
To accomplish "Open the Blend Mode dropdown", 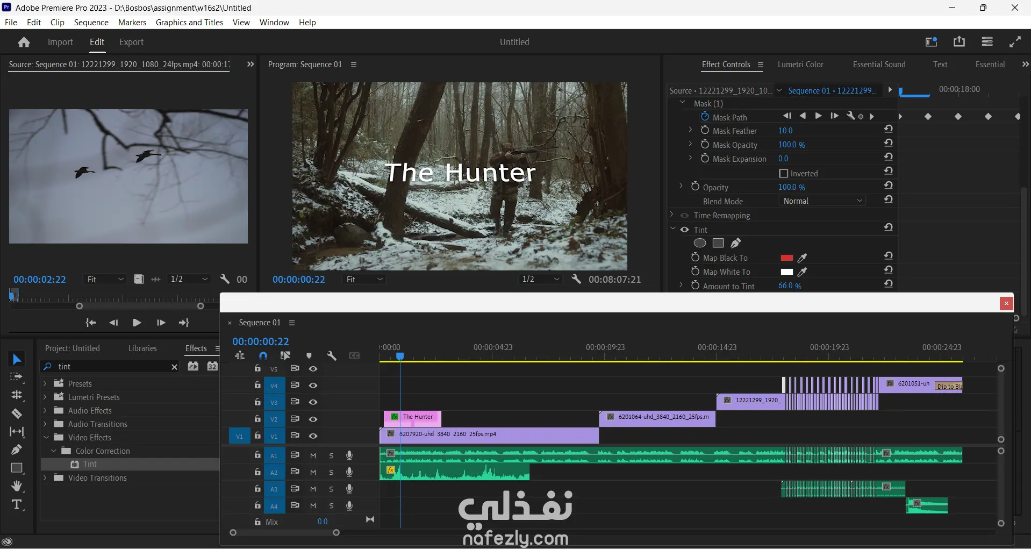I will click(822, 201).
